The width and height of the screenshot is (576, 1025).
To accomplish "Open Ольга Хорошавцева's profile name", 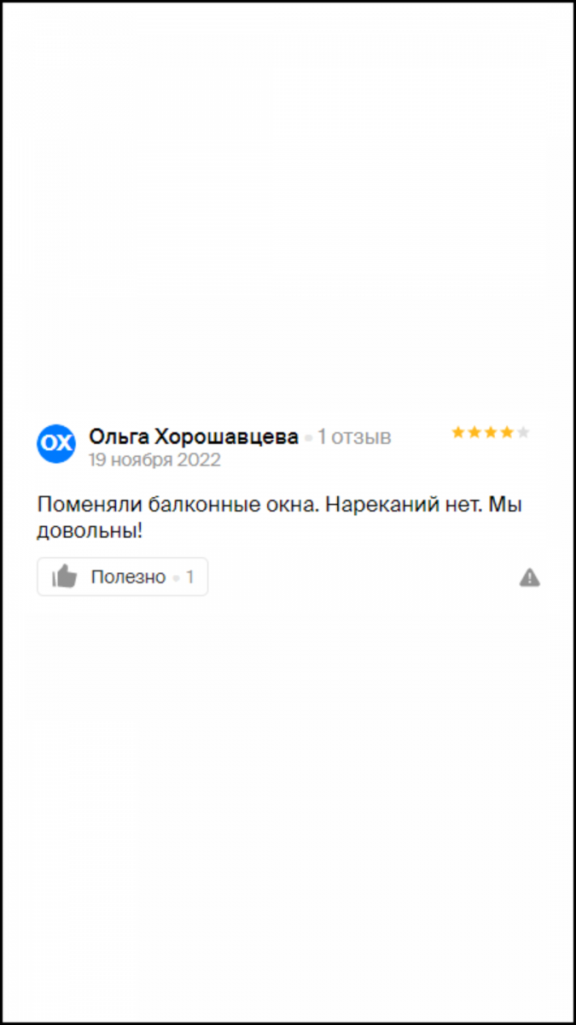I will pos(194,437).
